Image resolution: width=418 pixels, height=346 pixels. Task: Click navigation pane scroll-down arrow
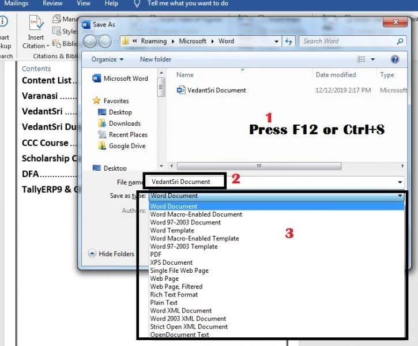(x=161, y=166)
